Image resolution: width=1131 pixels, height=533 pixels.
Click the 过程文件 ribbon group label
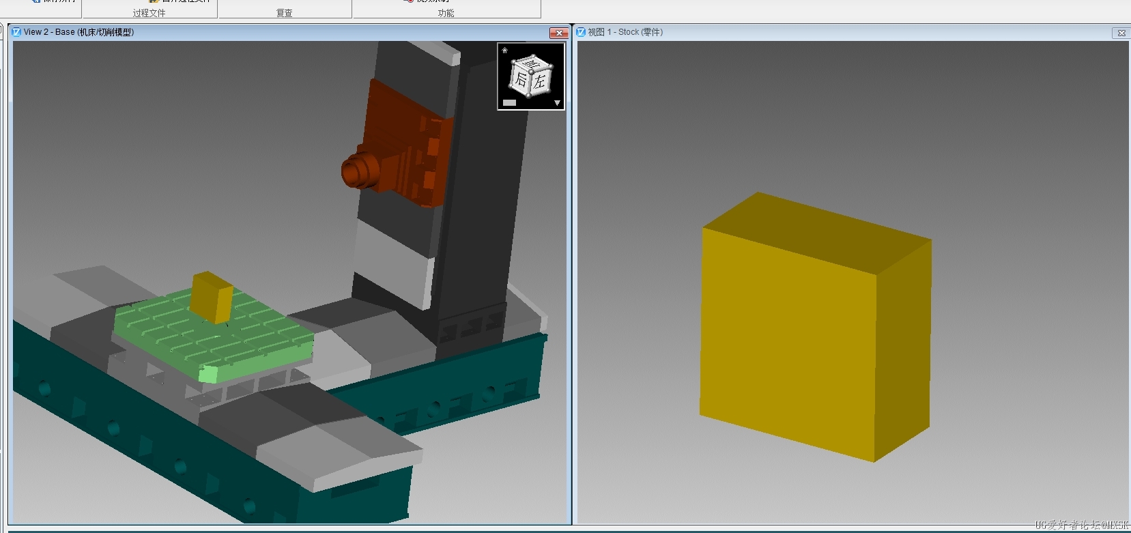(x=149, y=13)
